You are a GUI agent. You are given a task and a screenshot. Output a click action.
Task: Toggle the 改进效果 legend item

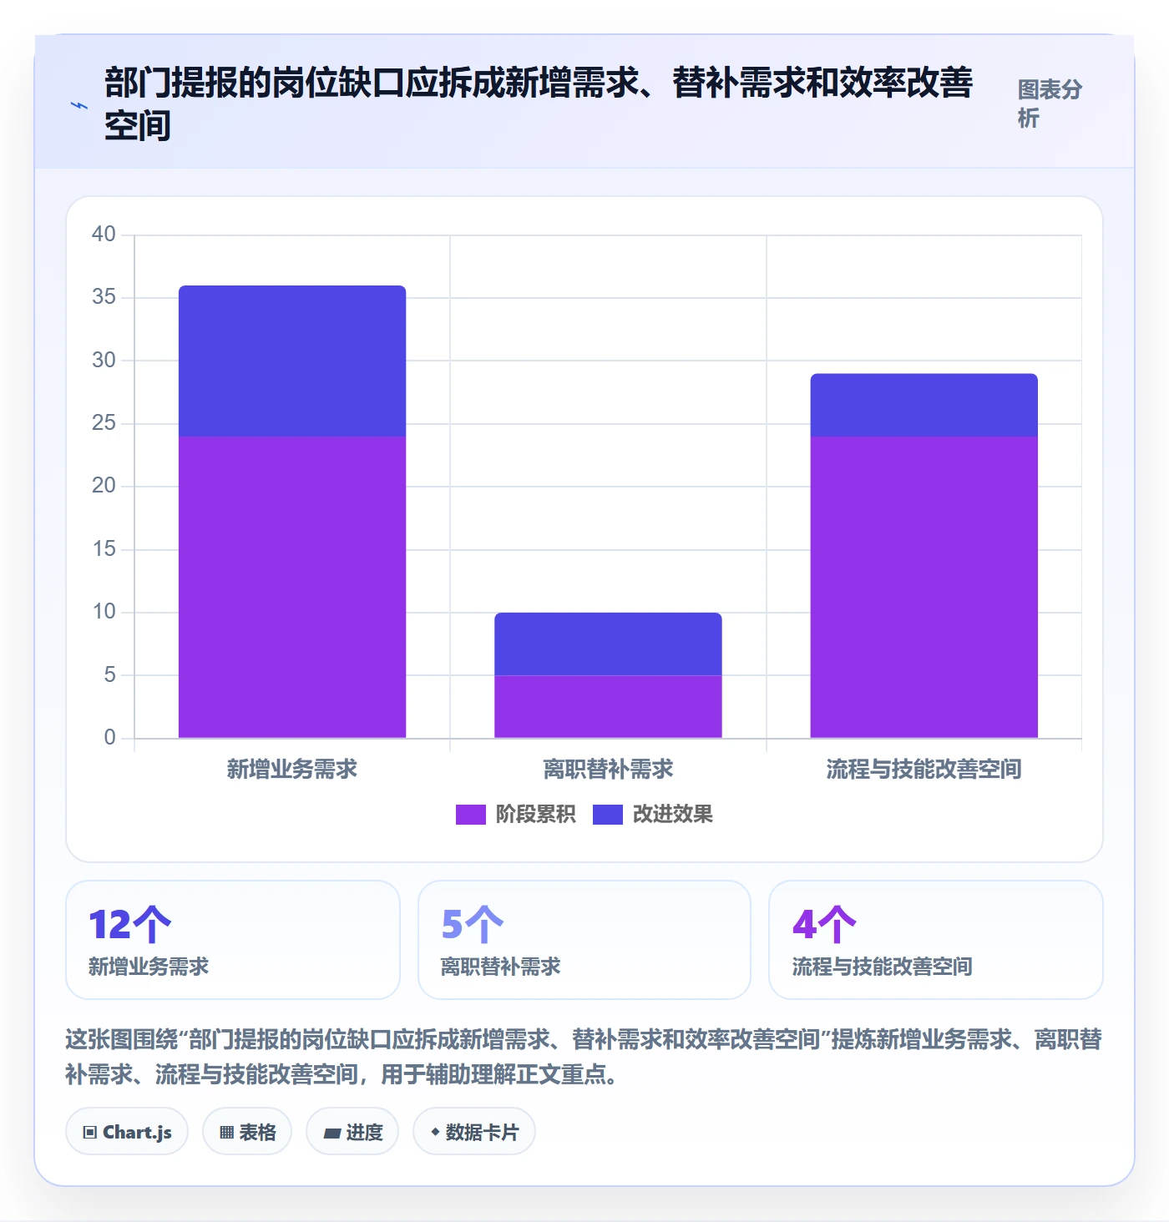click(x=653, y=814)
